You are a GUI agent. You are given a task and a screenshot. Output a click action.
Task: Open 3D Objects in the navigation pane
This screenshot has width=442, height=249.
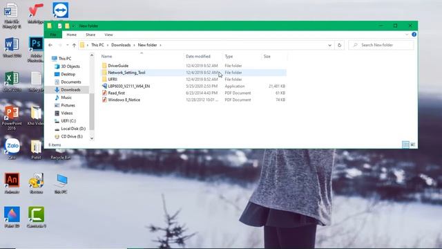click(70, 66)
